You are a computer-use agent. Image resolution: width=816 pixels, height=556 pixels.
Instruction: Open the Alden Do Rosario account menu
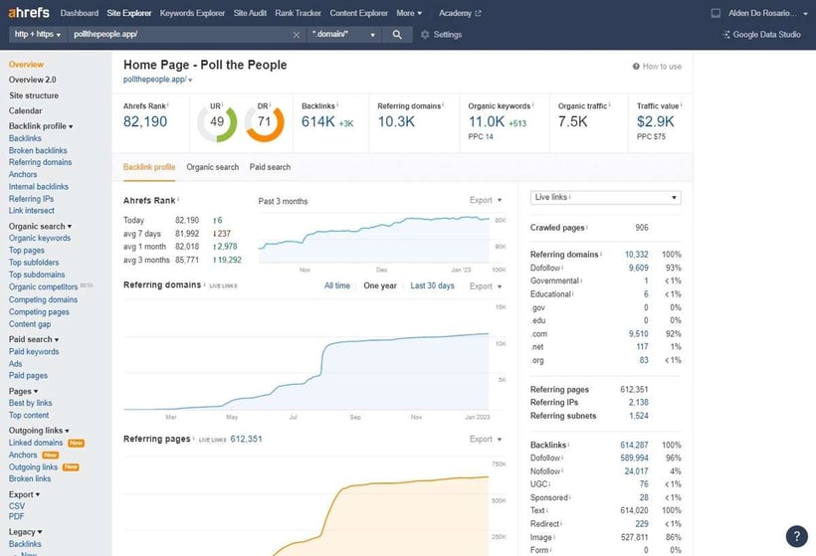(x=768, y=13)
